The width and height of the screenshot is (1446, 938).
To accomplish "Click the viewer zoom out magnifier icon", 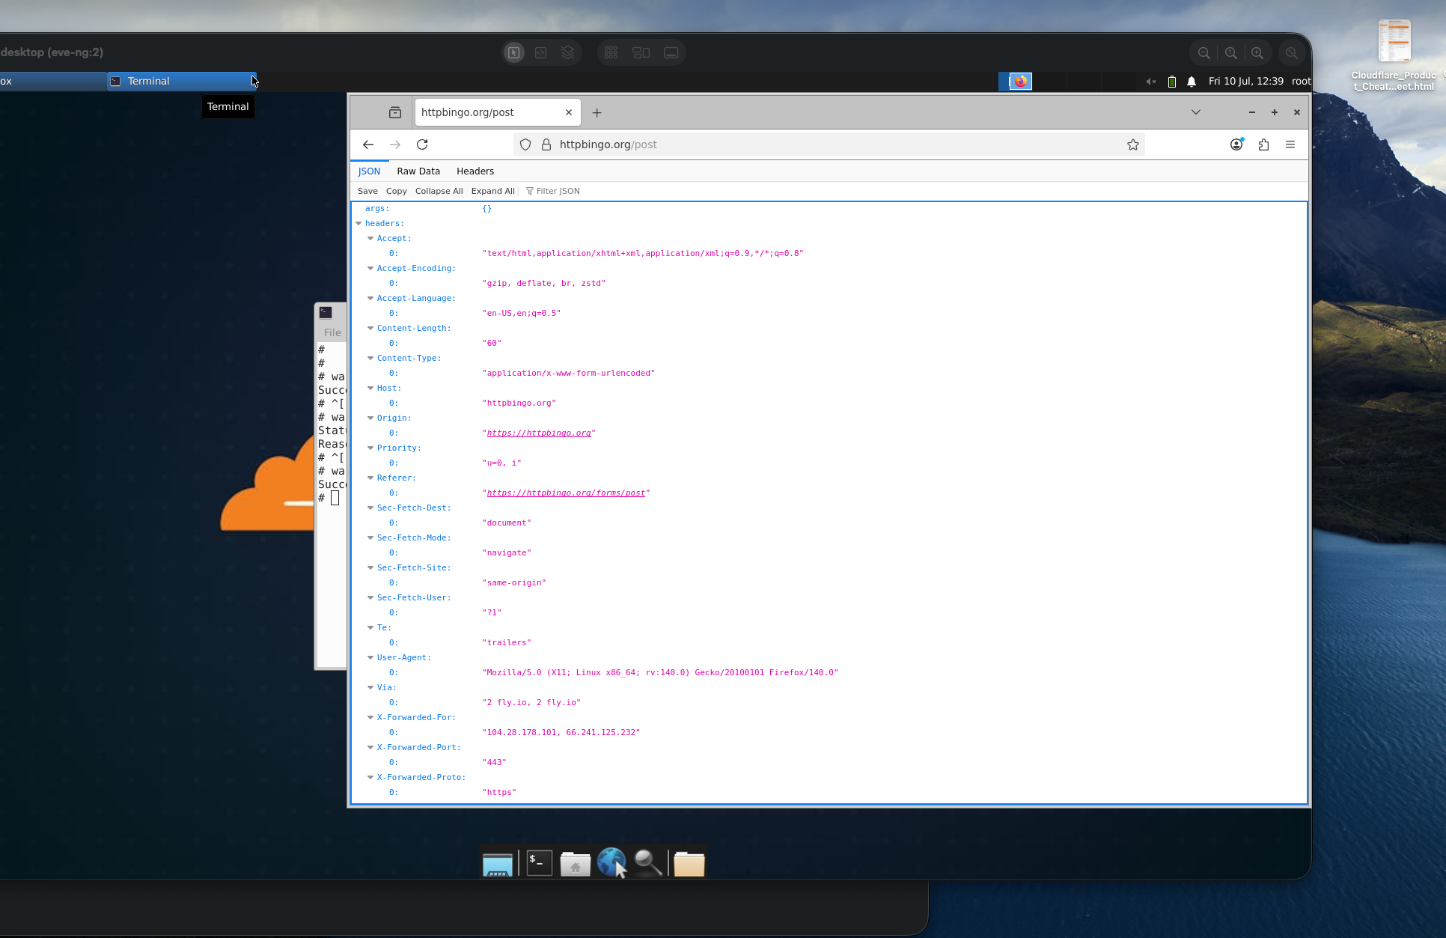I will (1204, 53).
